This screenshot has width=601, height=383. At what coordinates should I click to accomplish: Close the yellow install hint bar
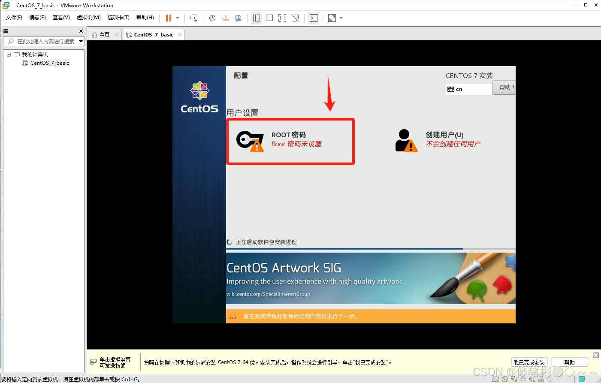click(x=596, y=355)
